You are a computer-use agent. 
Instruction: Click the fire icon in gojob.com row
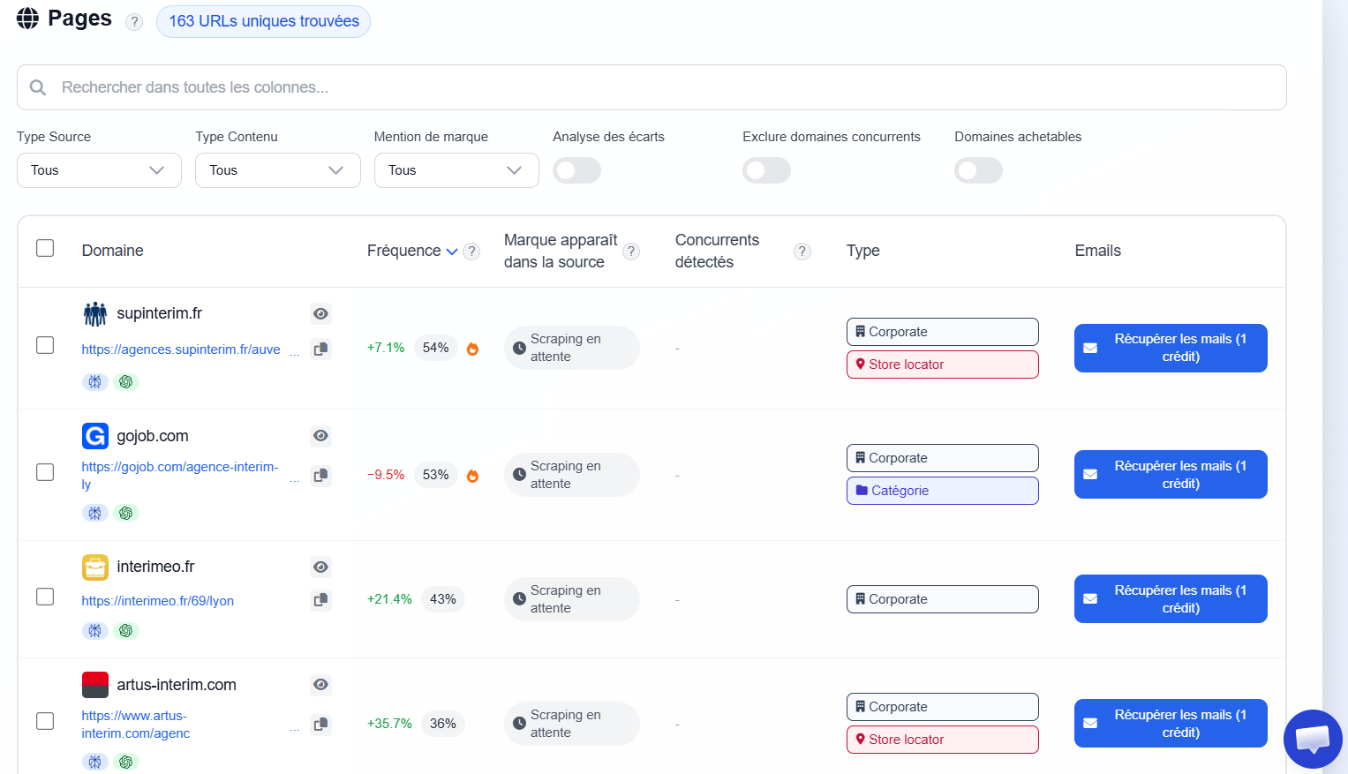tap(473, 476)
